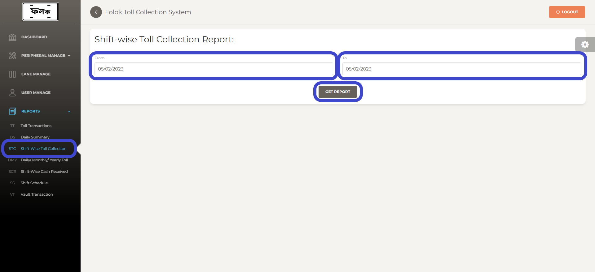595x272 pixels.
Task: Collapse the Reports menu caret
Action: [69, 112]
